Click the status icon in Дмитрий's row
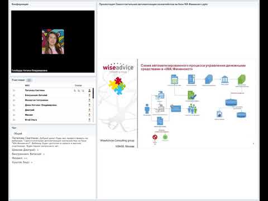This screenshot has width=268, height=201. [x=89, y=110]
